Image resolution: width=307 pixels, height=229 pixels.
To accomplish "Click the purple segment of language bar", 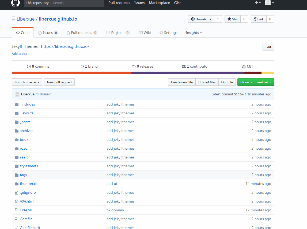I will point(188,73).
